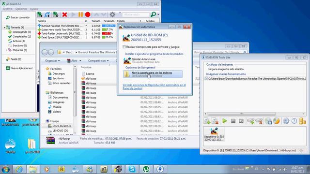Select Inactivos (0) category in sidebar
Viewport: 310px width, 174px height.
point(17,45)
